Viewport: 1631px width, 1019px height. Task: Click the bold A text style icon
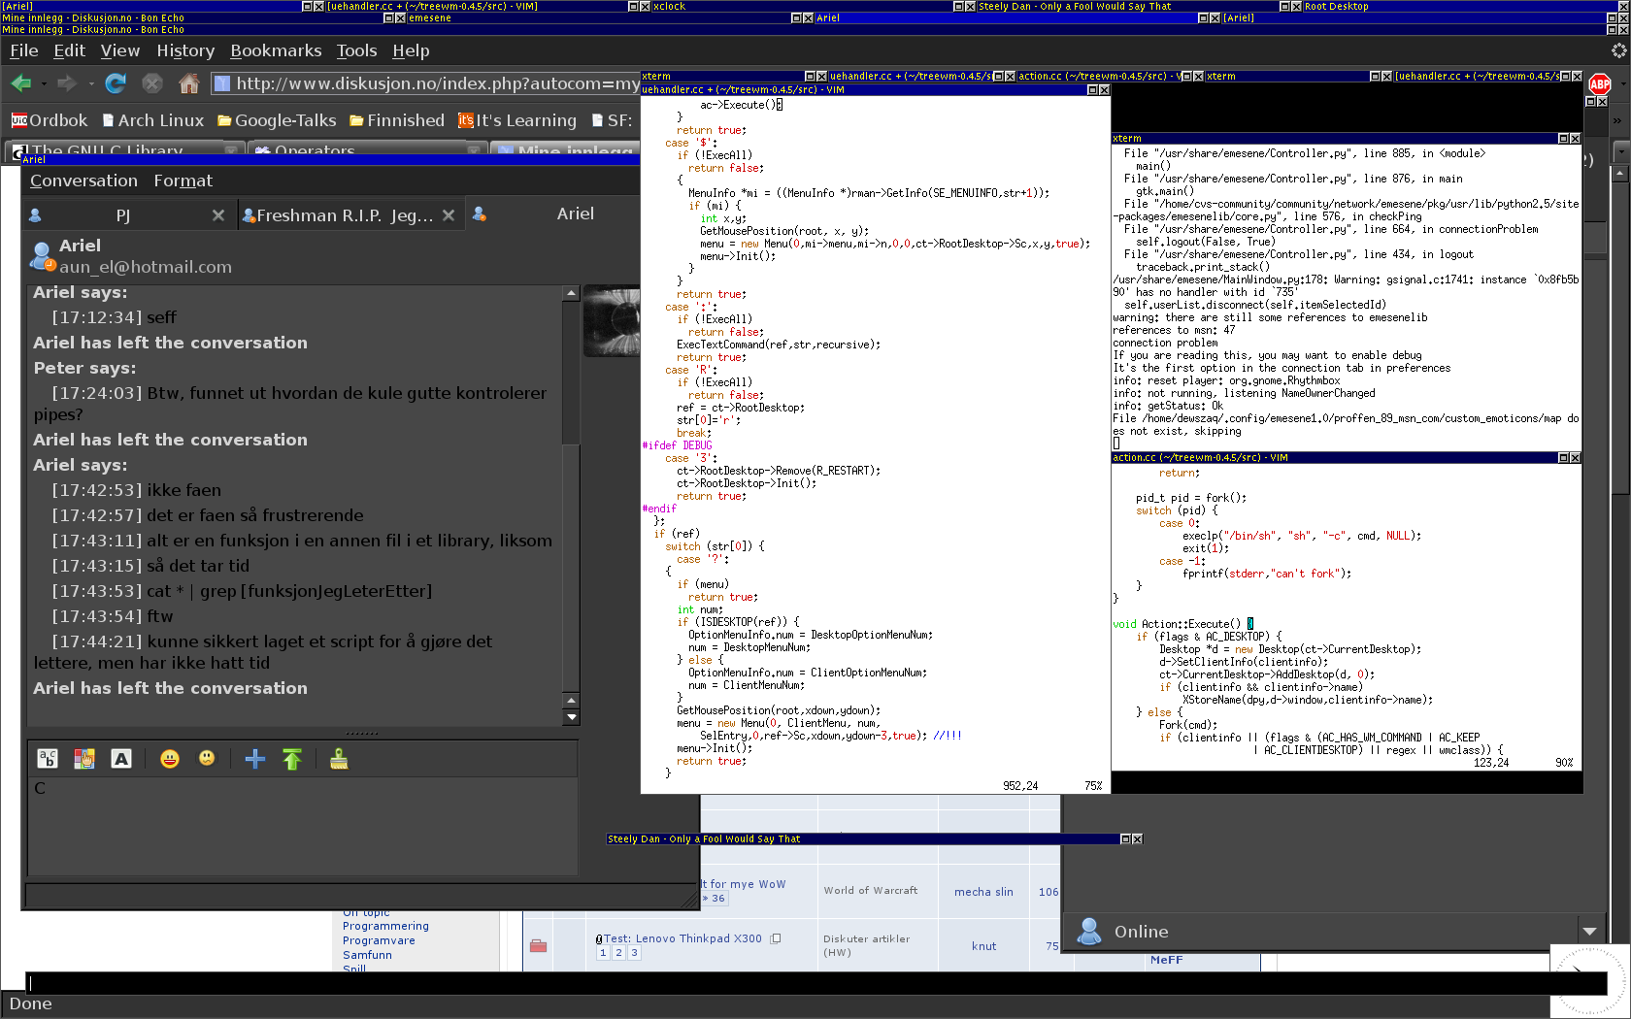[x=121, y=759]
